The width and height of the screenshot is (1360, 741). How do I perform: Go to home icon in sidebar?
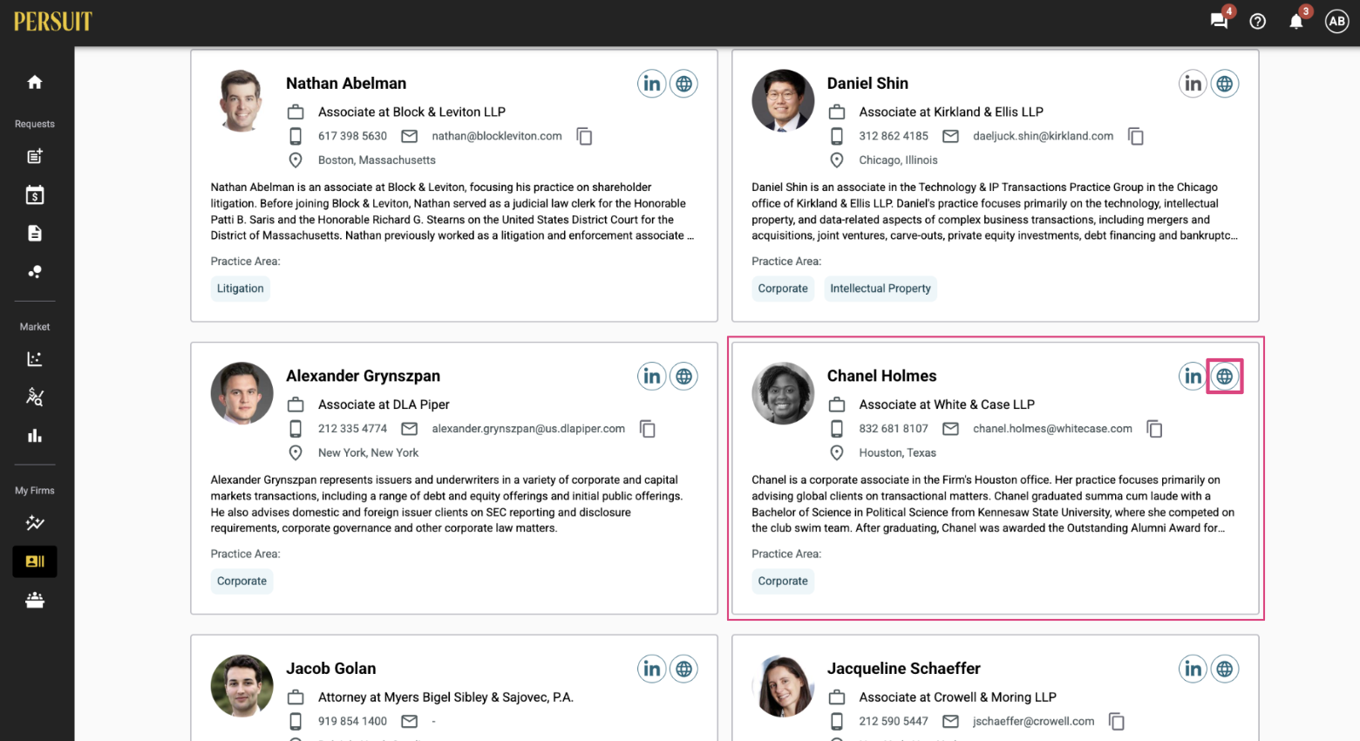(35, 82)
